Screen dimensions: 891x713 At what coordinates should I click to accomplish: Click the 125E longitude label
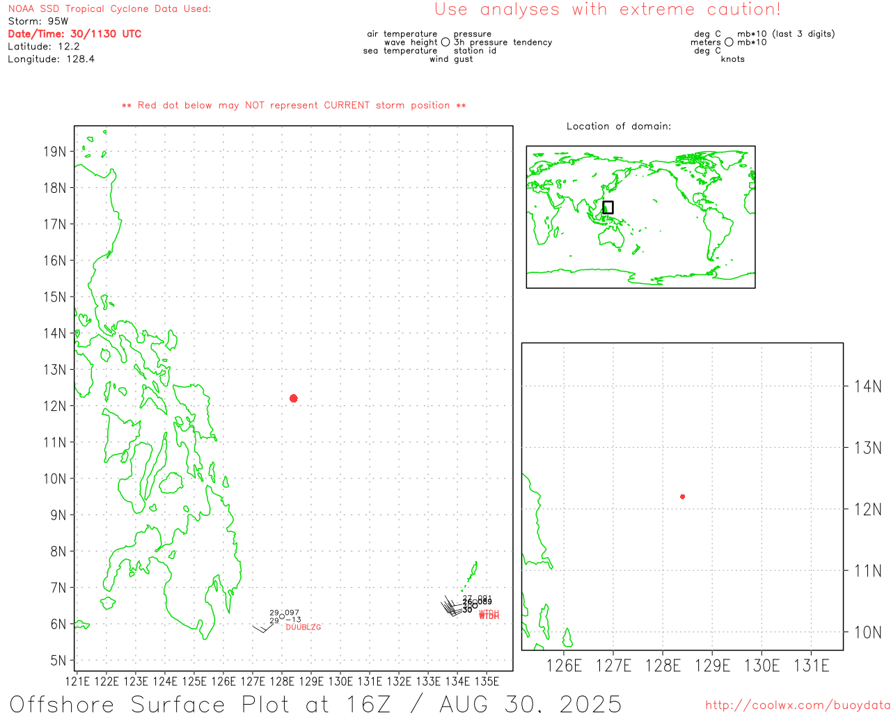click(x=194, y=681)
